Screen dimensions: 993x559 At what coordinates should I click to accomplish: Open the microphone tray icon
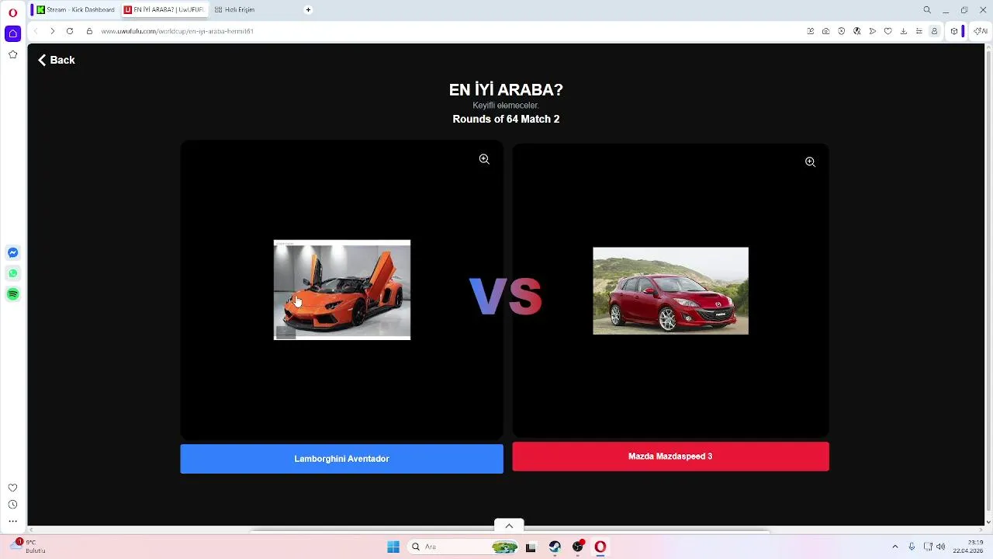(x=912, y=547)
